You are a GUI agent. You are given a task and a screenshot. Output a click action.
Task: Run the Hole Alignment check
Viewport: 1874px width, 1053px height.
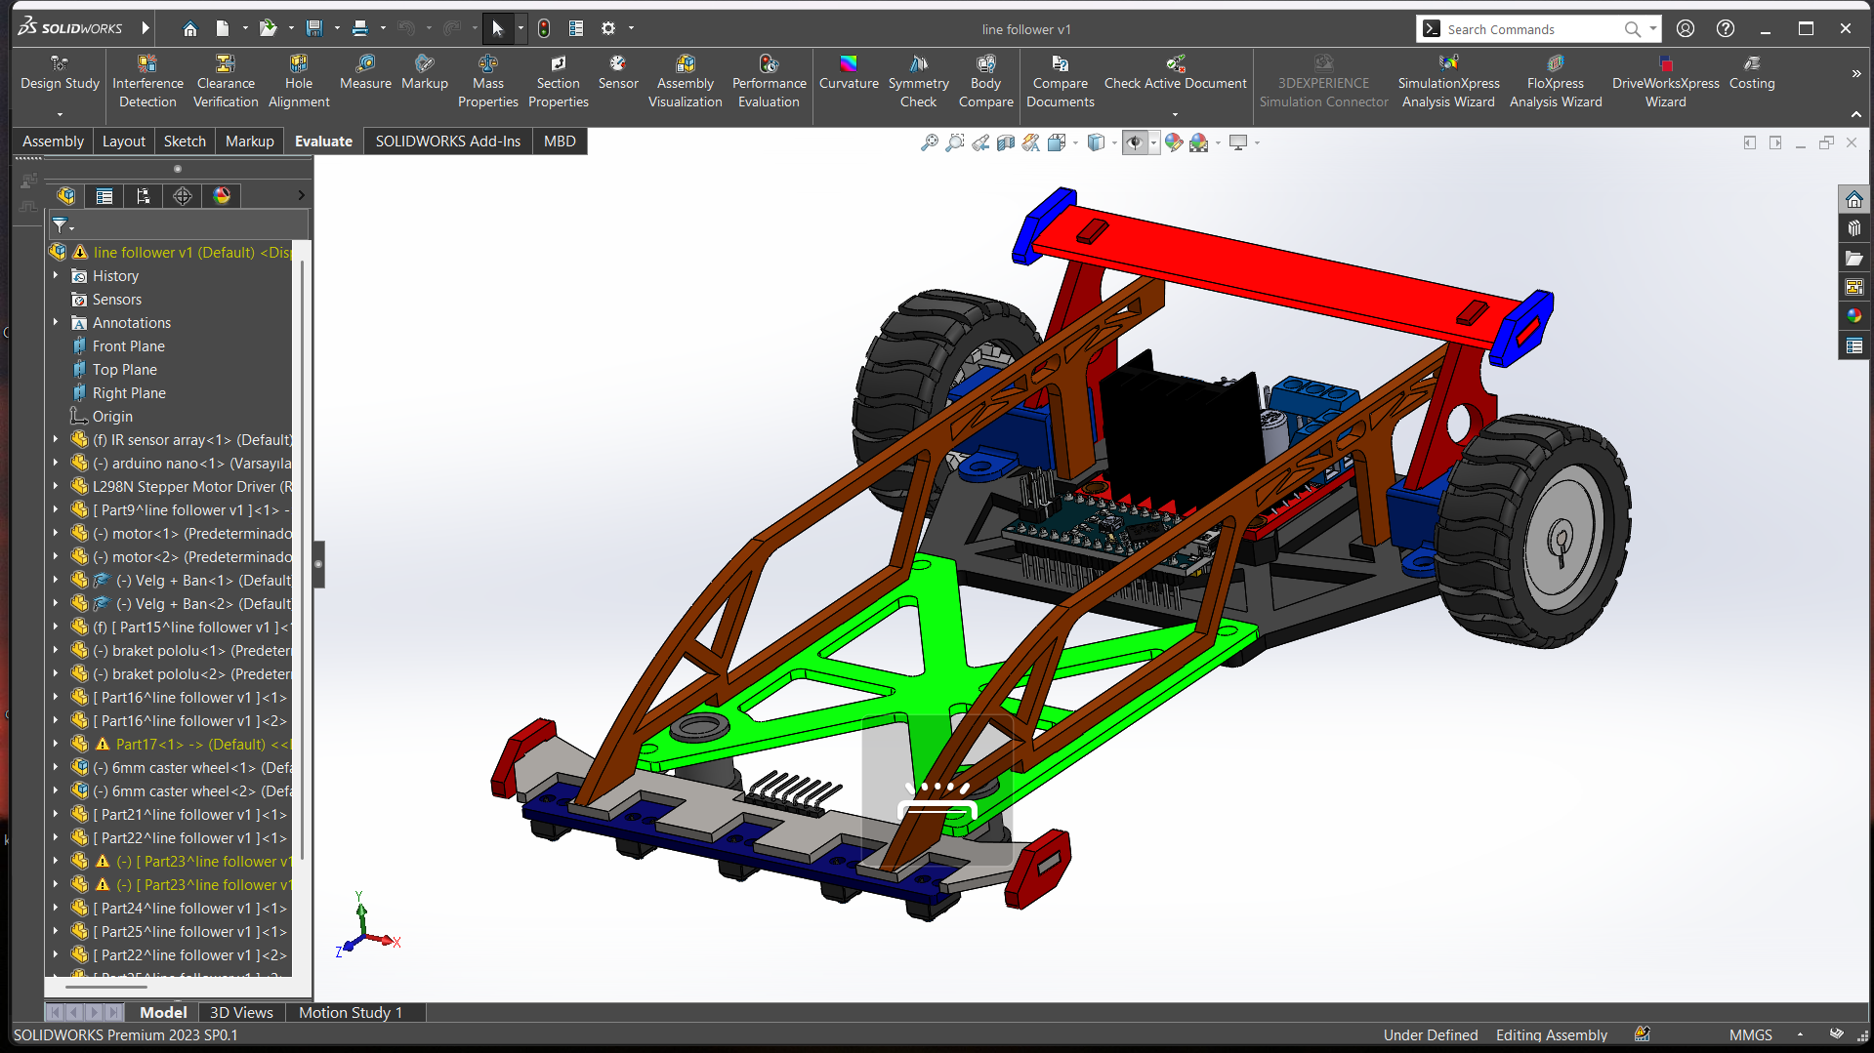[x=299, y=82]
